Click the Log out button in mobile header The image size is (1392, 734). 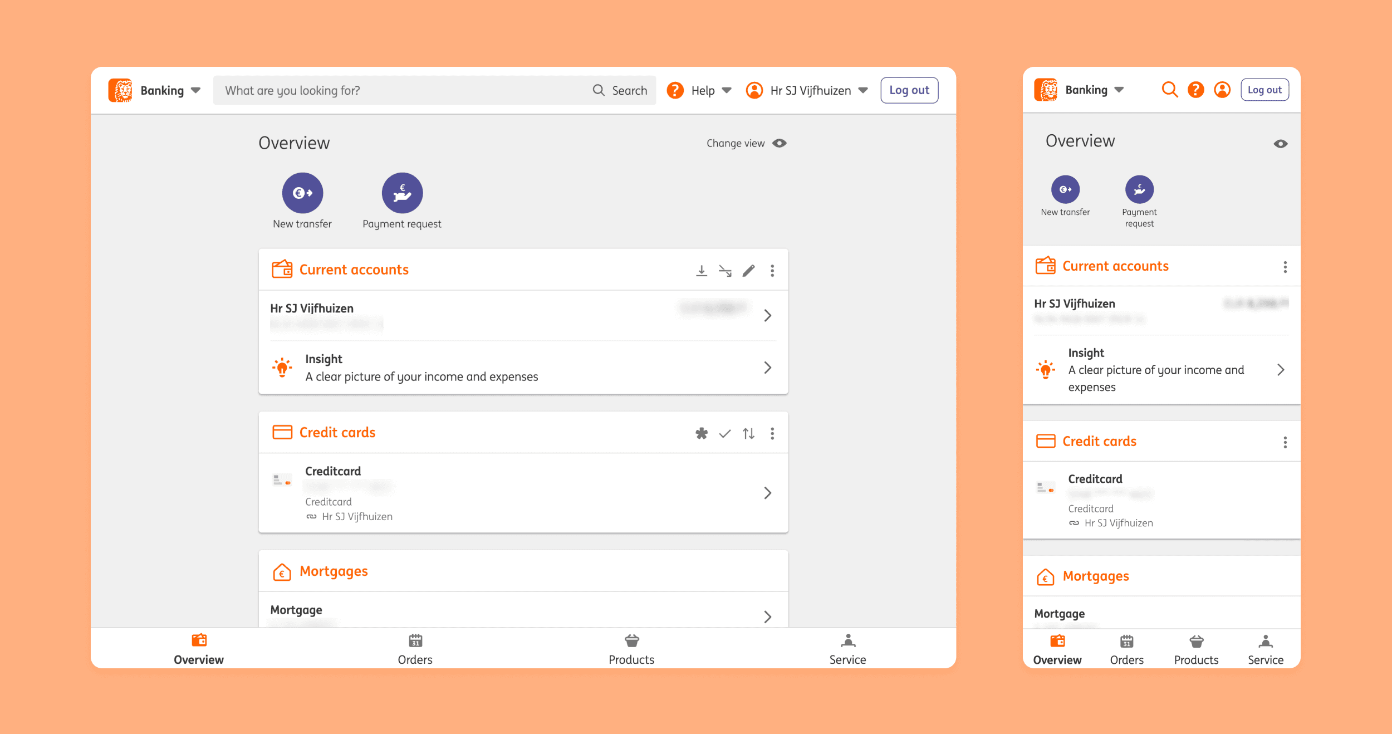pos(1264,90)
